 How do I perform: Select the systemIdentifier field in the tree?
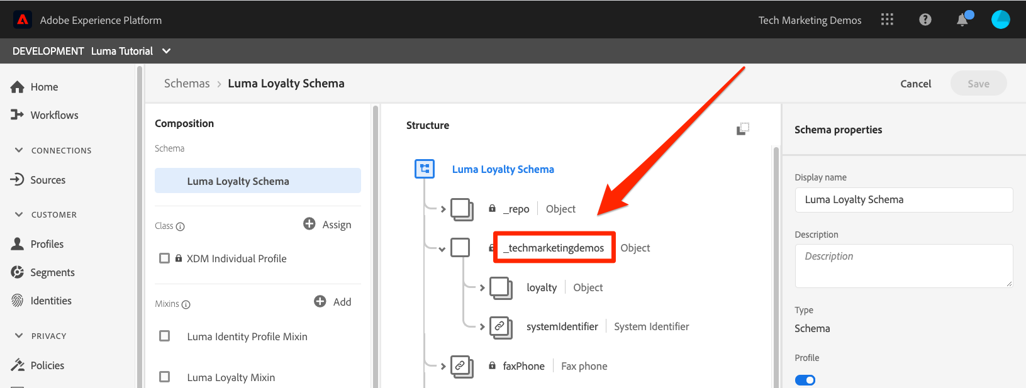562,326
